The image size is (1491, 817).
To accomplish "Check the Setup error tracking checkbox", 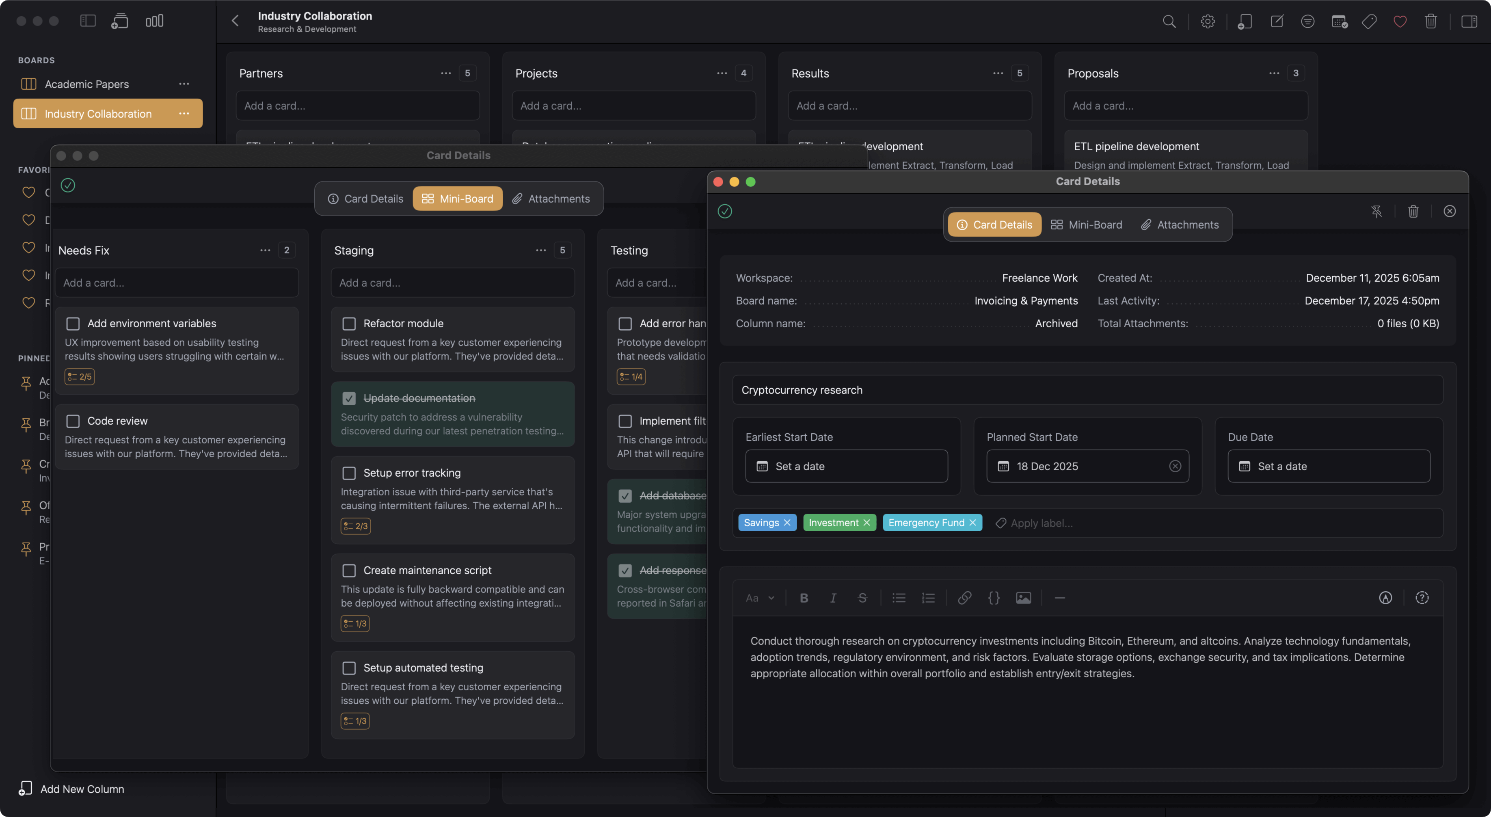I will coord(349,473).
